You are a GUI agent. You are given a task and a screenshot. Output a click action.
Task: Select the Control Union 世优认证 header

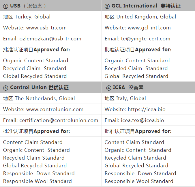point(39,87)
